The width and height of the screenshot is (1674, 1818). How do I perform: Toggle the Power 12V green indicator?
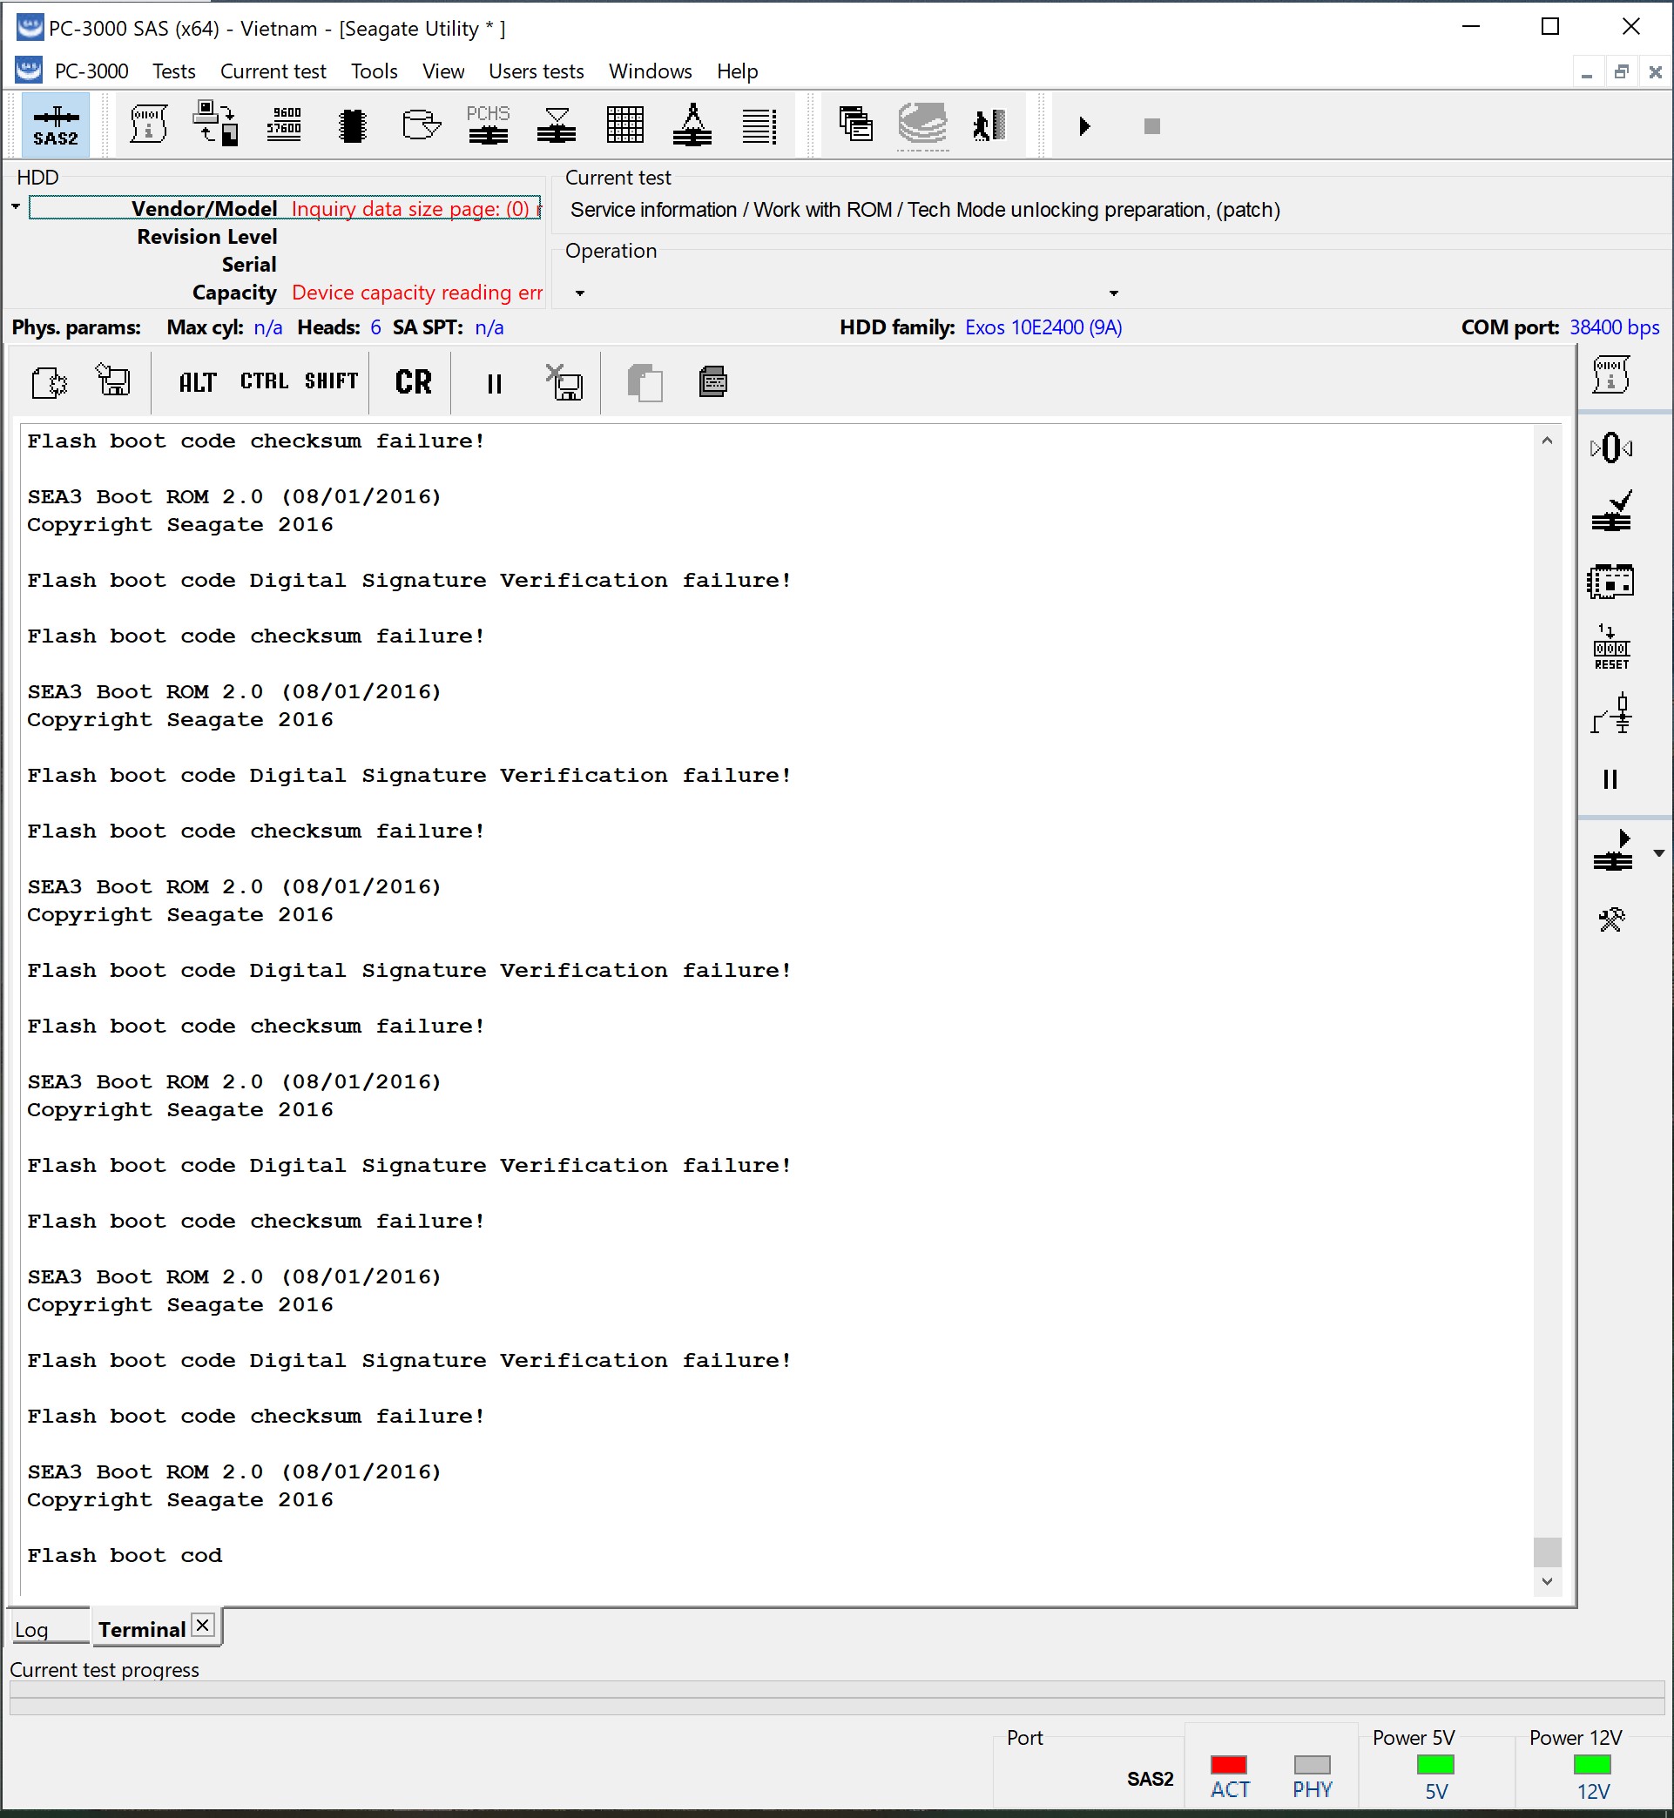[1592, 1765]
